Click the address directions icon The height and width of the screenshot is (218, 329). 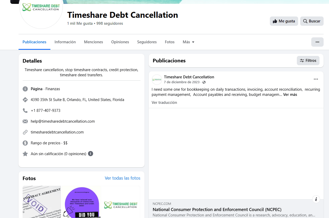click(x=25, y=100)
